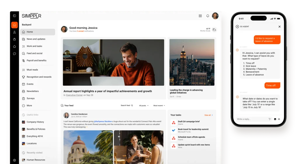Select Home in the Backyard menu
Viewport: 299px width, 164px height.
pyautogui.click(x=38, y=32)
